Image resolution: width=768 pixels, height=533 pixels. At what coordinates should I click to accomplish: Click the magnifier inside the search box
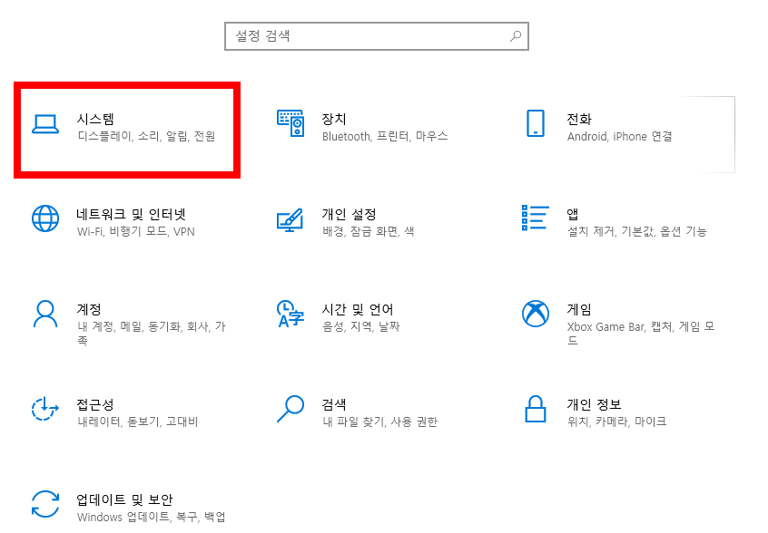tap(514, 35)
